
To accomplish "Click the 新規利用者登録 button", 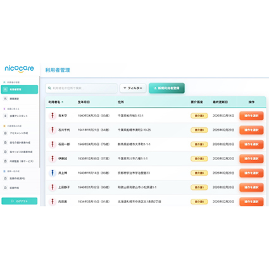I will (166, 88).
